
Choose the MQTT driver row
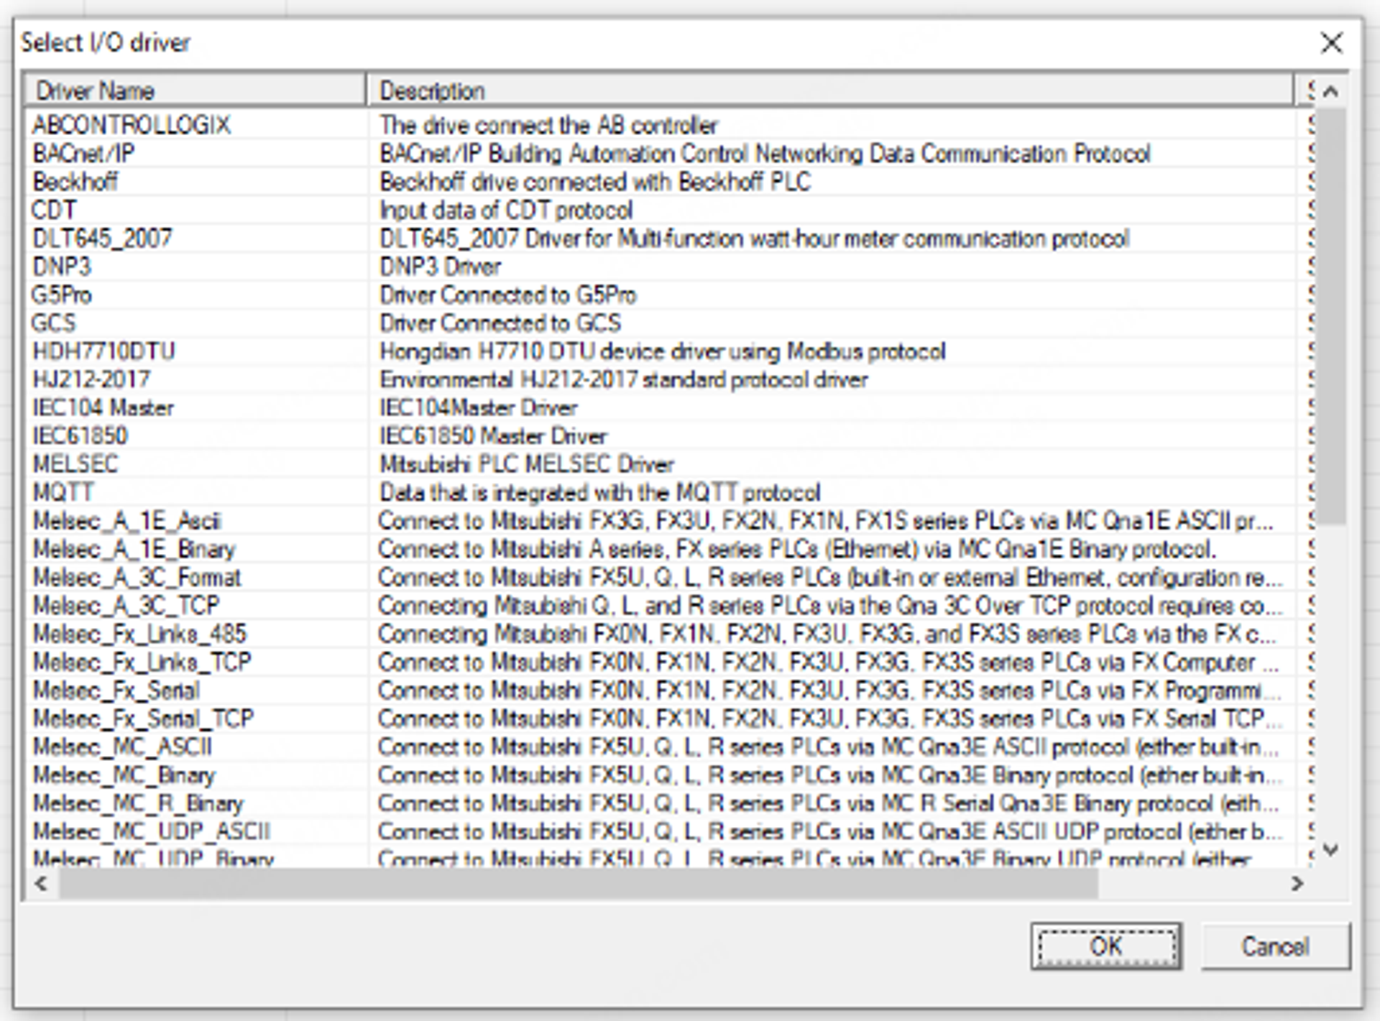click(x=63, y=493)
